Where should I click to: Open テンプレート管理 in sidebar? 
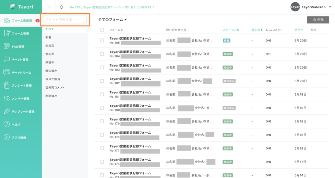click(x=21, y=111)
